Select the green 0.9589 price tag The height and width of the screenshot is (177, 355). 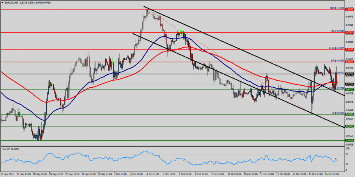(x=349, y=126)
